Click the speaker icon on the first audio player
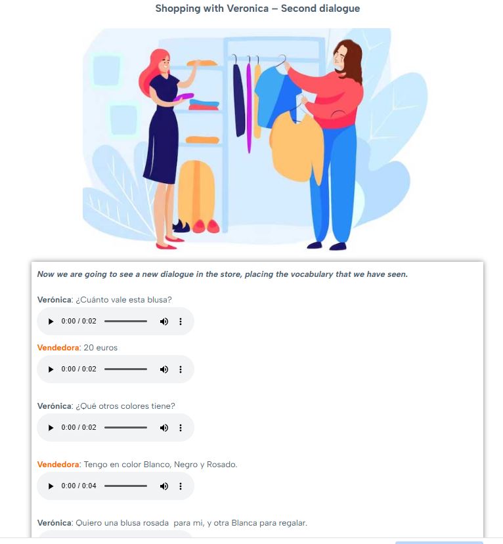The height and width of the screenshot is (544, 503). click(164, 322)
